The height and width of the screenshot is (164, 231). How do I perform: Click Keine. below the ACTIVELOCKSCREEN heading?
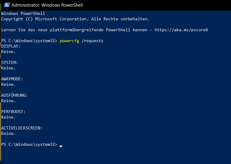click(x=9, y=133)
